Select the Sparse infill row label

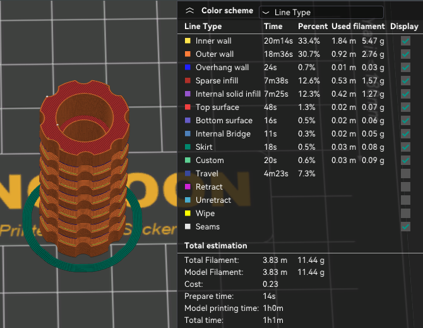(217, 80)
